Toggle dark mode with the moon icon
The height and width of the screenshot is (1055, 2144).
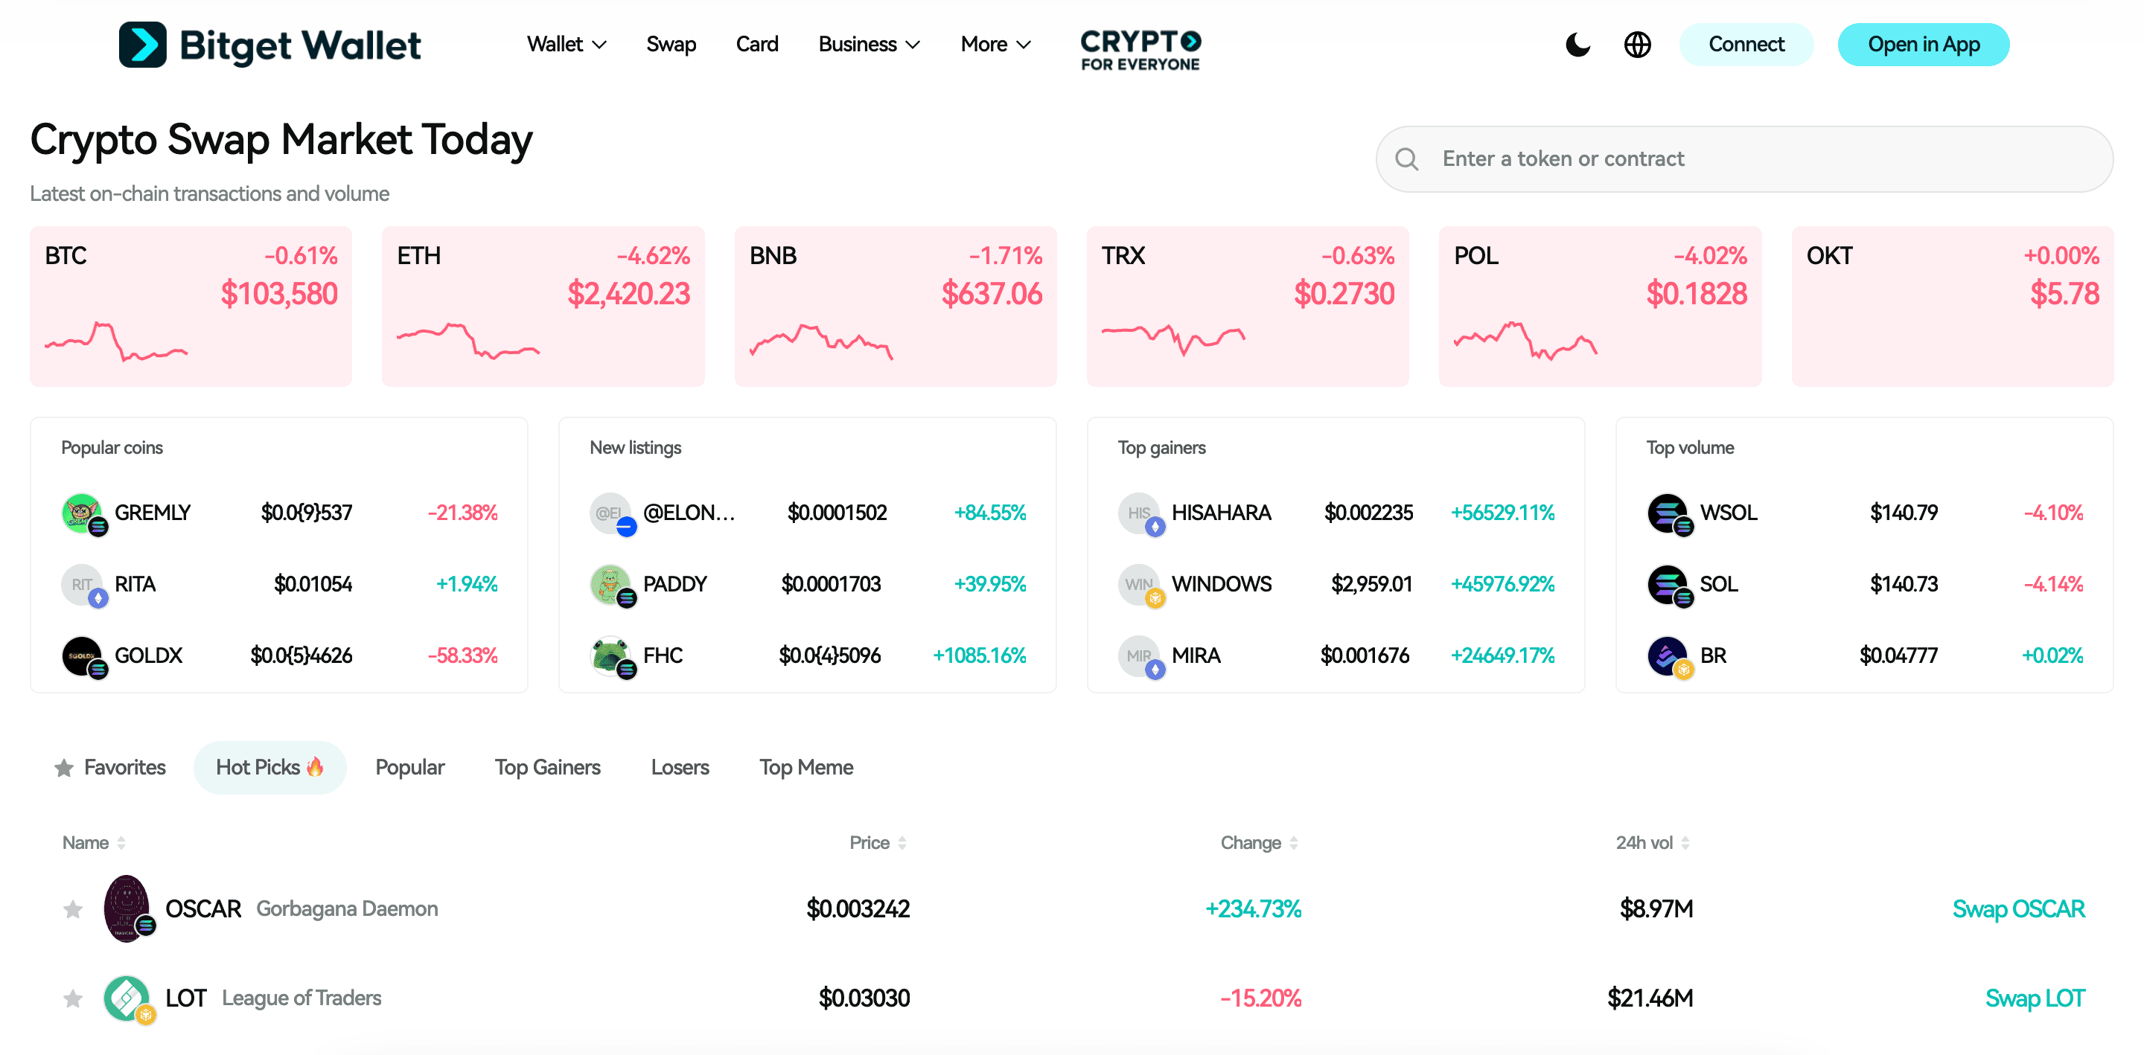click(x=1577, y=44)
